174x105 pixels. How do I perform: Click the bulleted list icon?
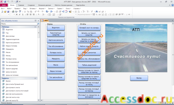coord(110,14)
